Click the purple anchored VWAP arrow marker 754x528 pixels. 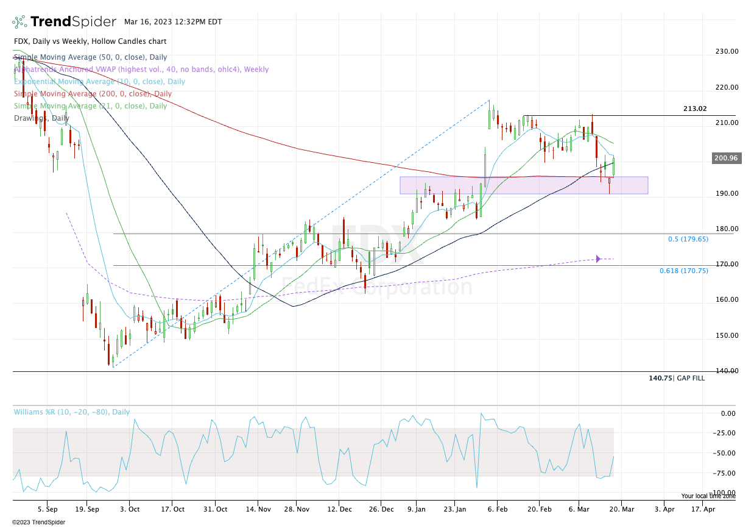(598, 259)
